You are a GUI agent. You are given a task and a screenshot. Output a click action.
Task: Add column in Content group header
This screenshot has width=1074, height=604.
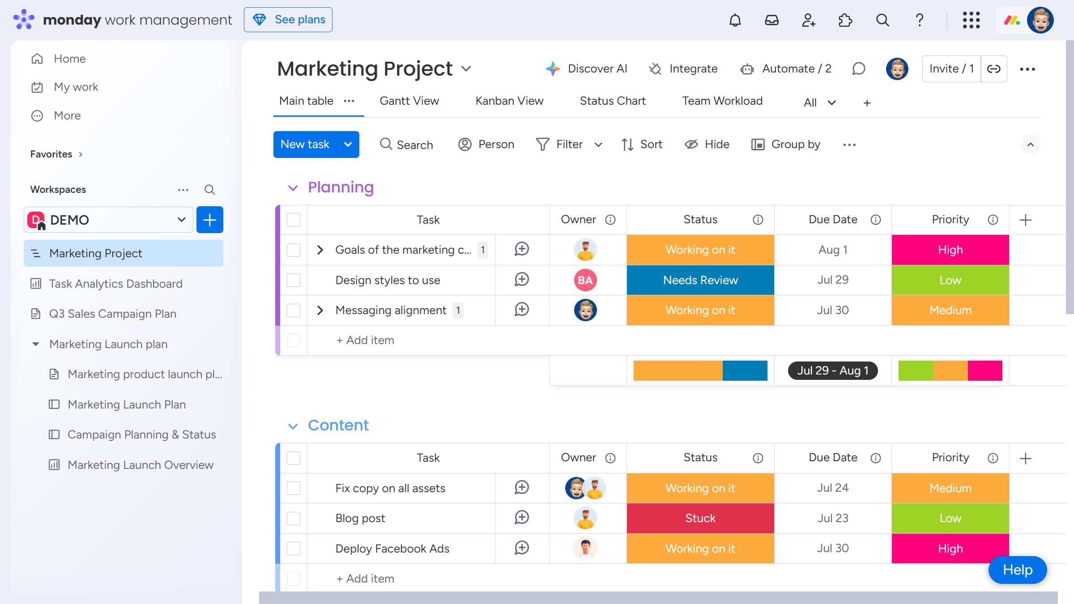tap(1025, 458)
